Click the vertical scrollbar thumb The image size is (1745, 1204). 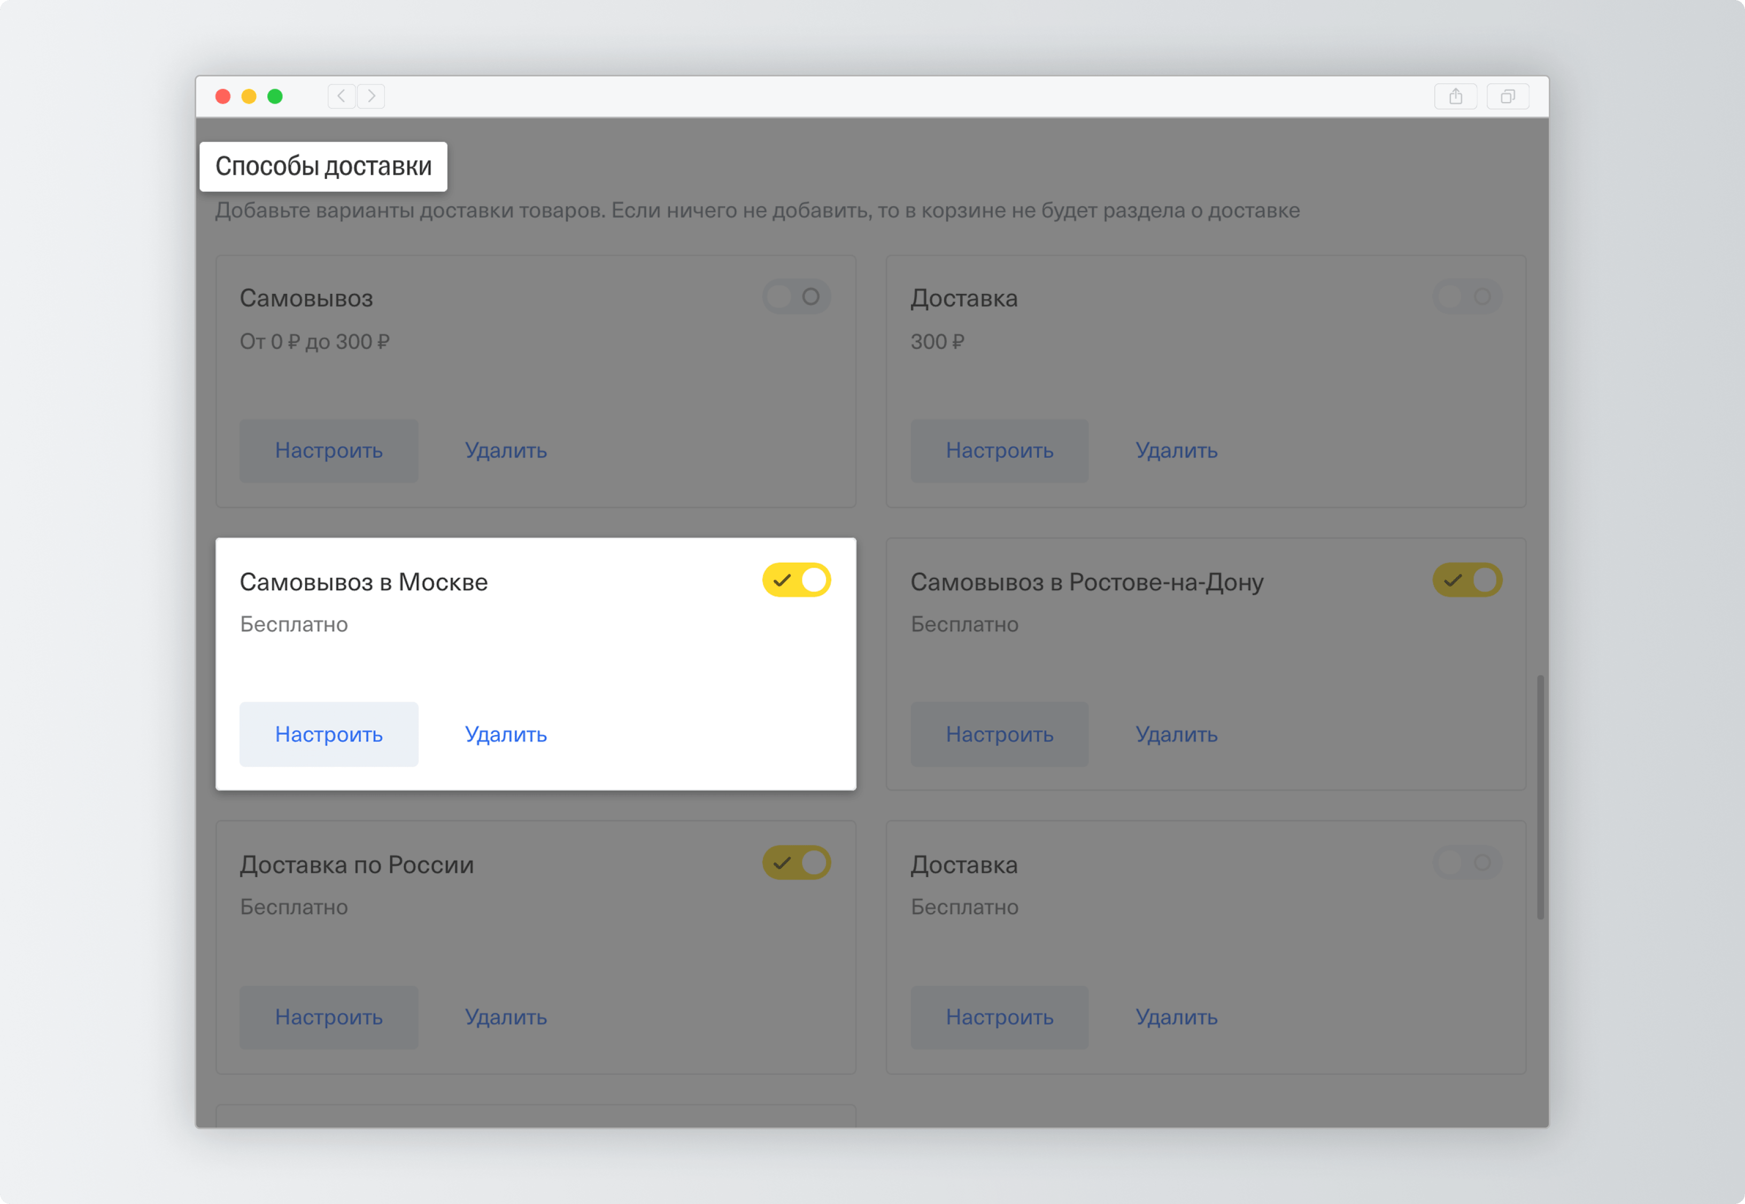click(1540, 797)
